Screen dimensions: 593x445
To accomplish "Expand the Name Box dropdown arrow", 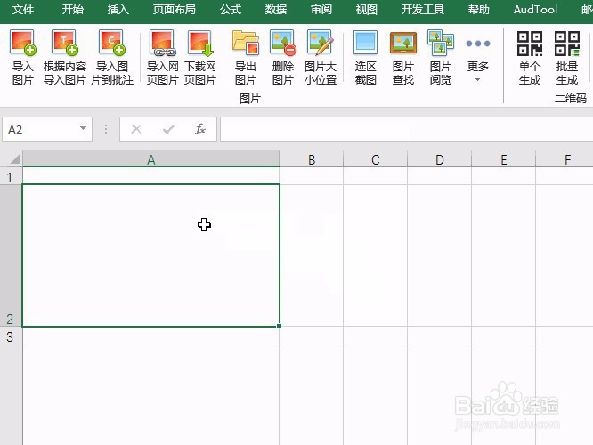I will [83, 128].
